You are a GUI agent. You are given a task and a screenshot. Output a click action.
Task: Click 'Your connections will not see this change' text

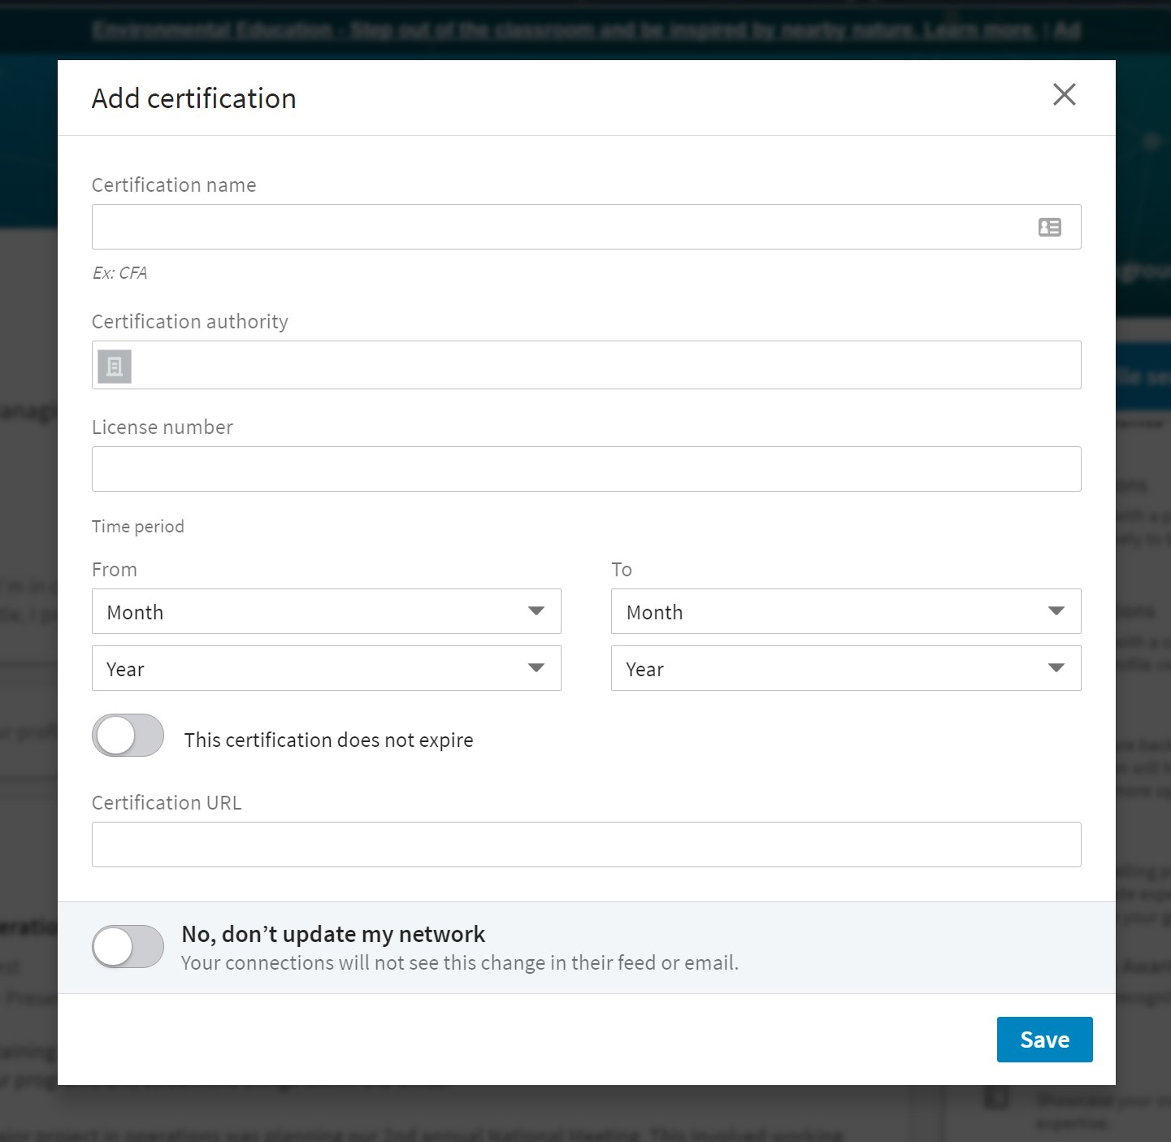pyautogui.click(x=460, y=963)
